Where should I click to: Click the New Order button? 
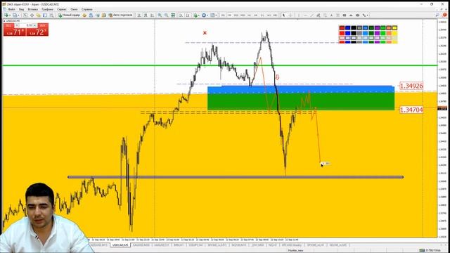pos(69,15)
